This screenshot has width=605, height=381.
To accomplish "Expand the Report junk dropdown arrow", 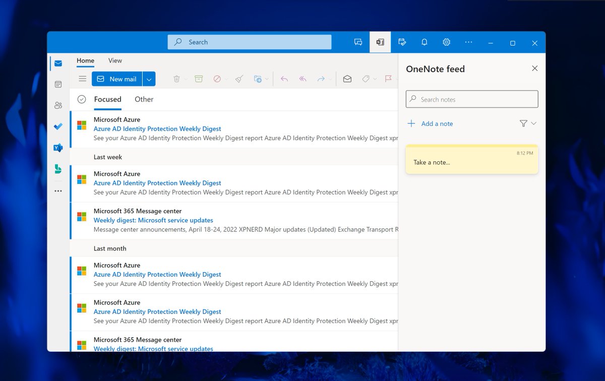I will [x=226, y=79].
